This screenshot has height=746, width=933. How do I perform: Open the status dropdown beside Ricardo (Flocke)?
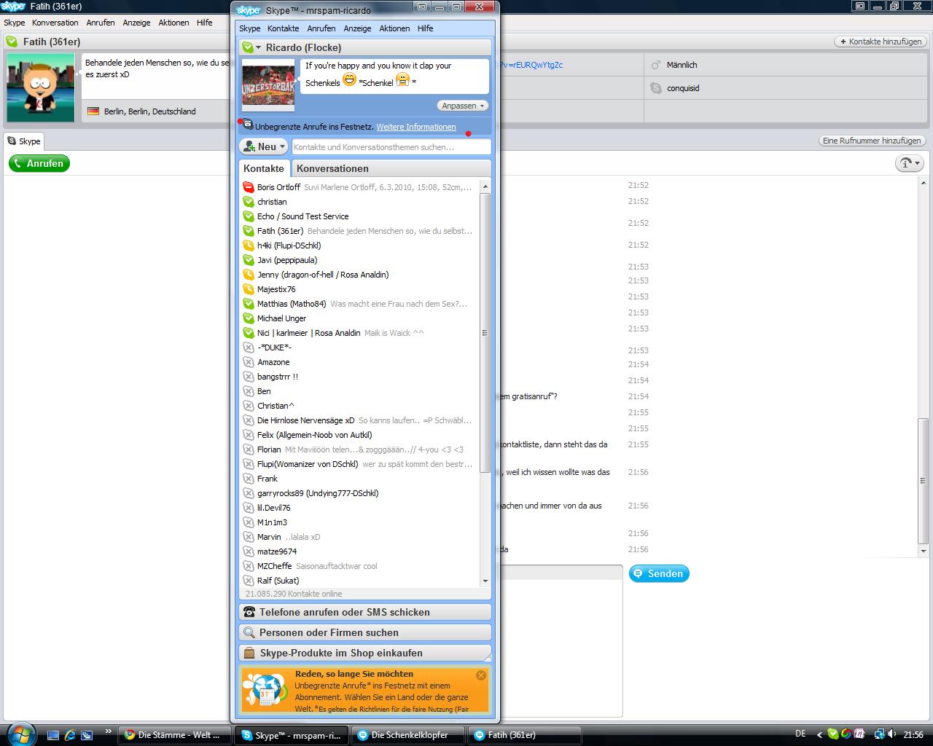tap(251, 47)
